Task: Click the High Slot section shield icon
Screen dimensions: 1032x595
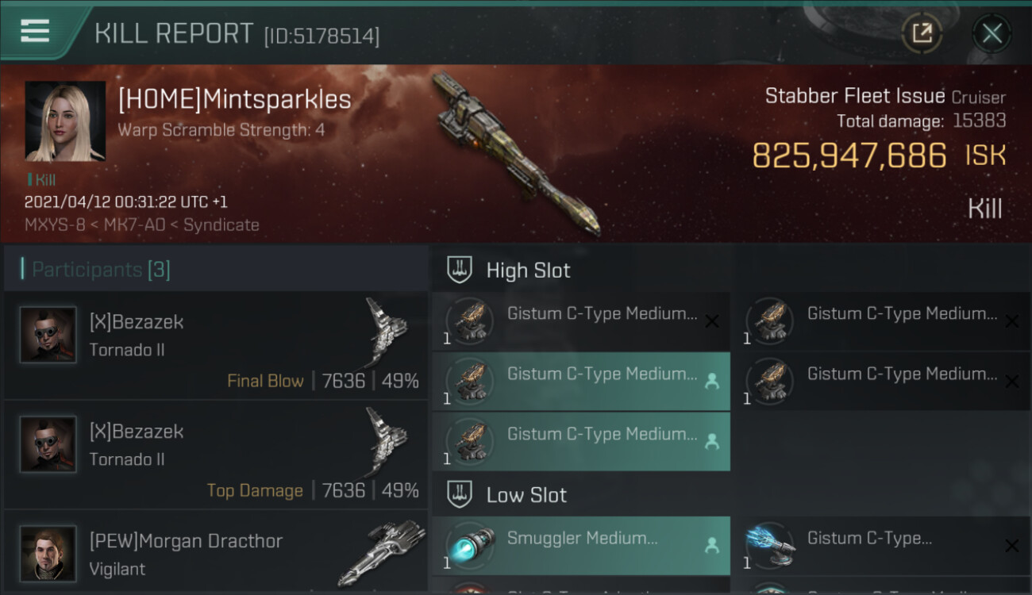Action: pos(460,270)
